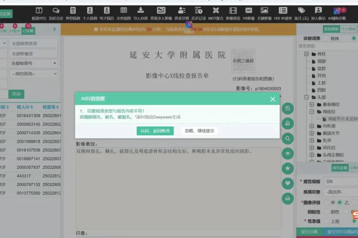This screenshot has height=238, width=358.
Task: Switch to the 个人模板 tab
Action: (348, 29)
